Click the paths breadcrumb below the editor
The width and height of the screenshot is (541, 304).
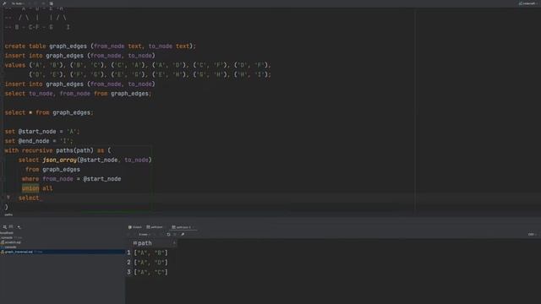pyautogui.click(x=8, y=214)
